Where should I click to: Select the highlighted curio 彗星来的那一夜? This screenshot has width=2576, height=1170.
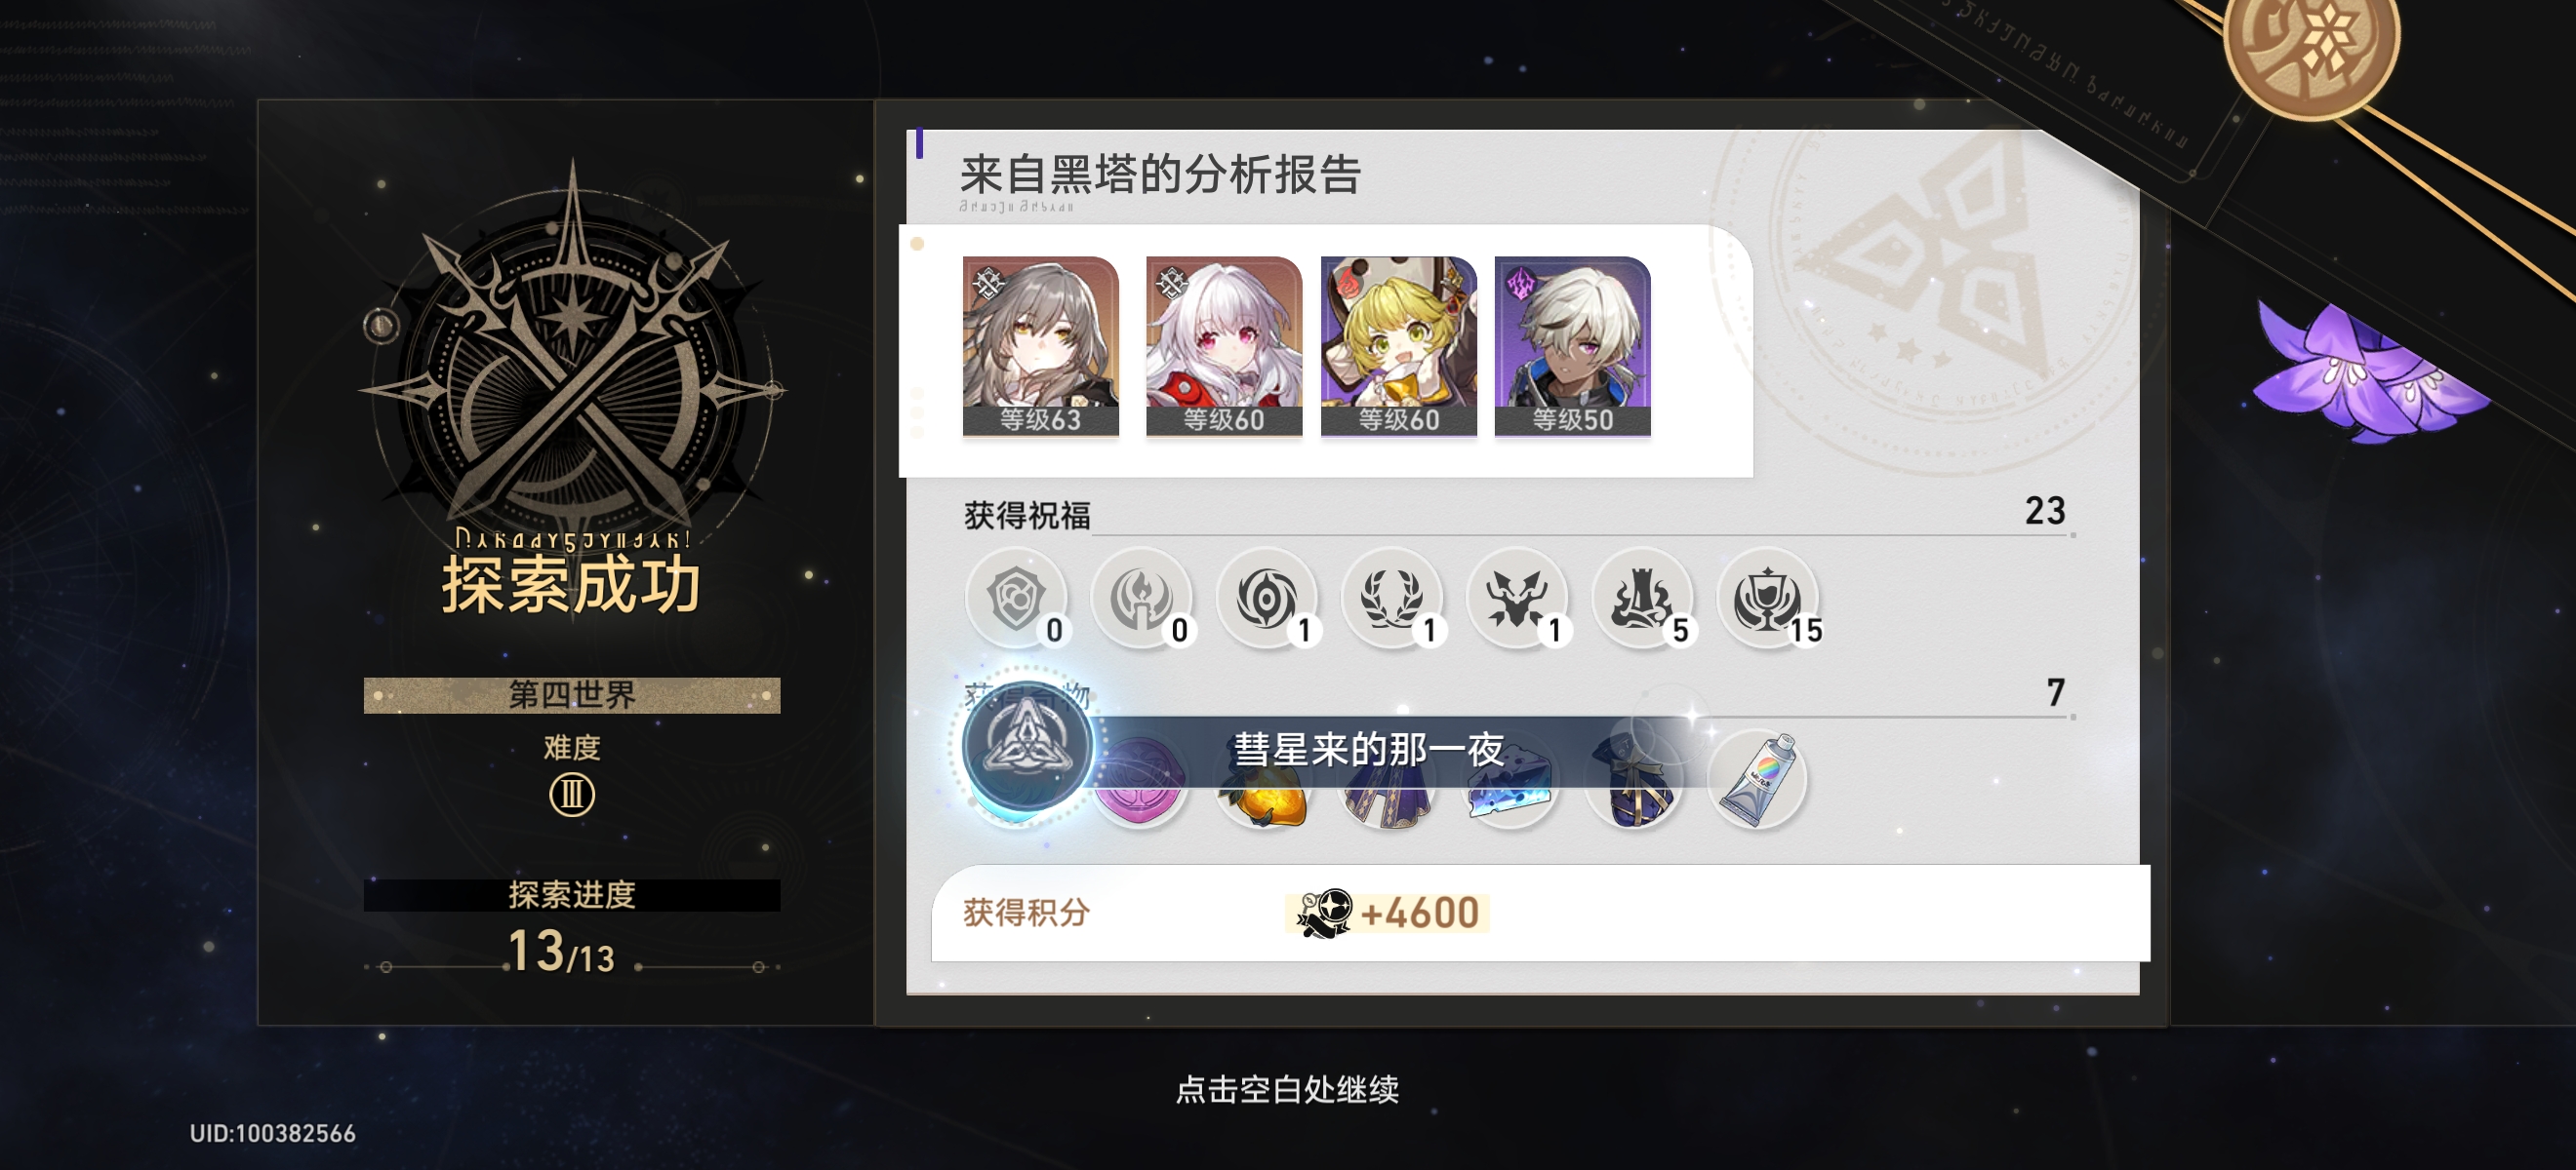pos(1027,746)
